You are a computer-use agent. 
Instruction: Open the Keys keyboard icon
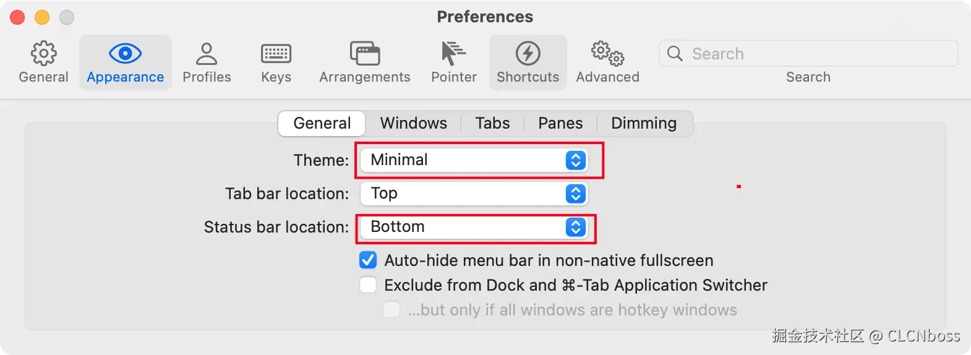[x=276, y=54]
